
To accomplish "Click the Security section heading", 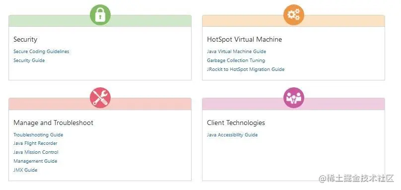I will [25, 39].
